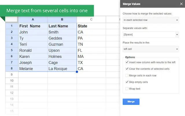Select row 5 header
Image resolution: width=185 pixels, height=116 pixels.
point(12,50)
